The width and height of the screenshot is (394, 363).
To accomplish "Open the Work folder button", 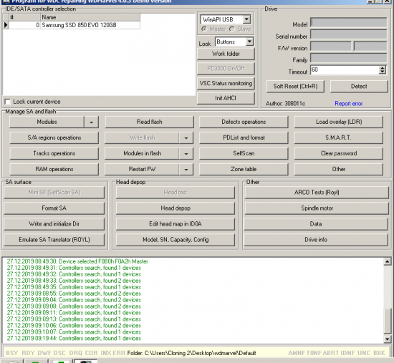I will click(226, 54).
